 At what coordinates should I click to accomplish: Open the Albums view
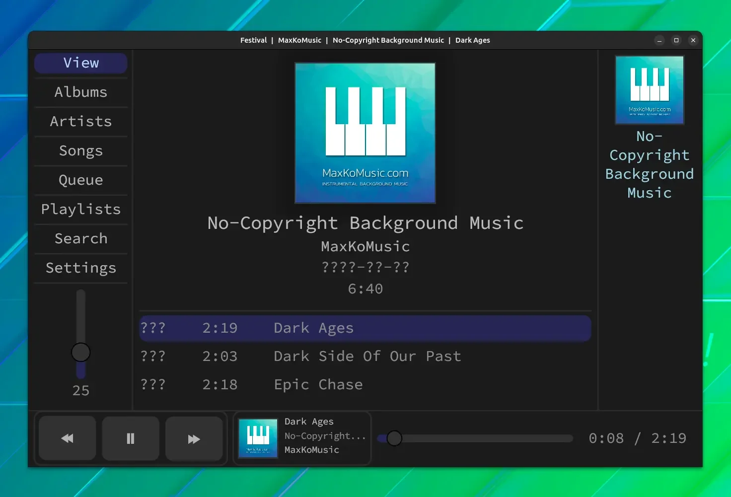[x=81, y=92]
